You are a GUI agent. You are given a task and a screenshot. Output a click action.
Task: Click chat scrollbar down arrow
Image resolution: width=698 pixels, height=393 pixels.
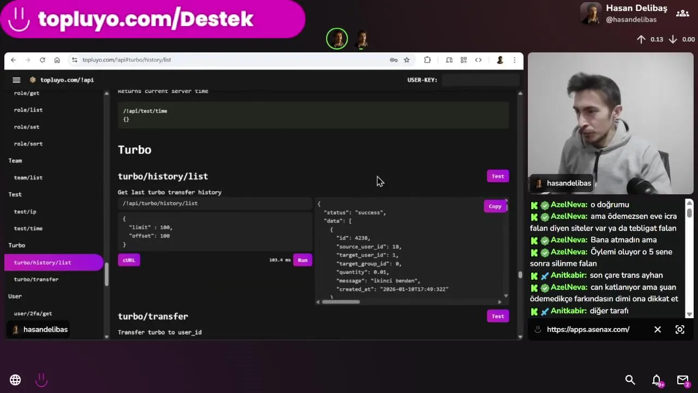(x=689, y=314)
